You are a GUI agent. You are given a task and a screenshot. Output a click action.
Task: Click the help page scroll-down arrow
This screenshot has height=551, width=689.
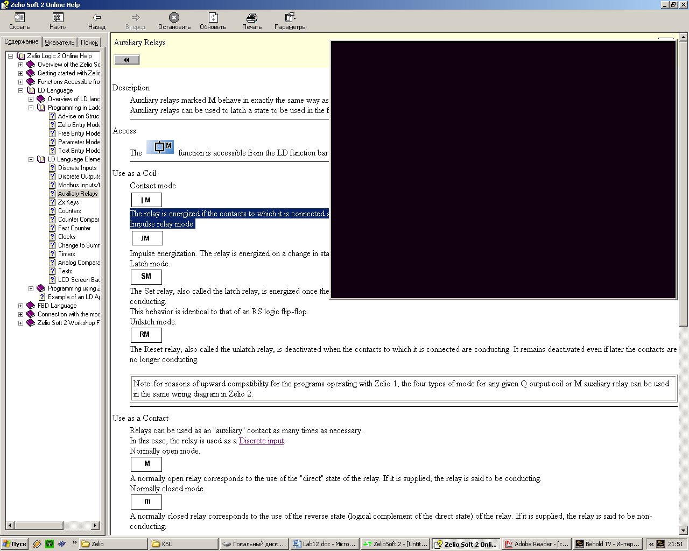[x=684, y=530]
